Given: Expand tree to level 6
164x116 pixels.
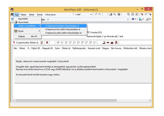Looking at the screenshot, I should (82, 43).
